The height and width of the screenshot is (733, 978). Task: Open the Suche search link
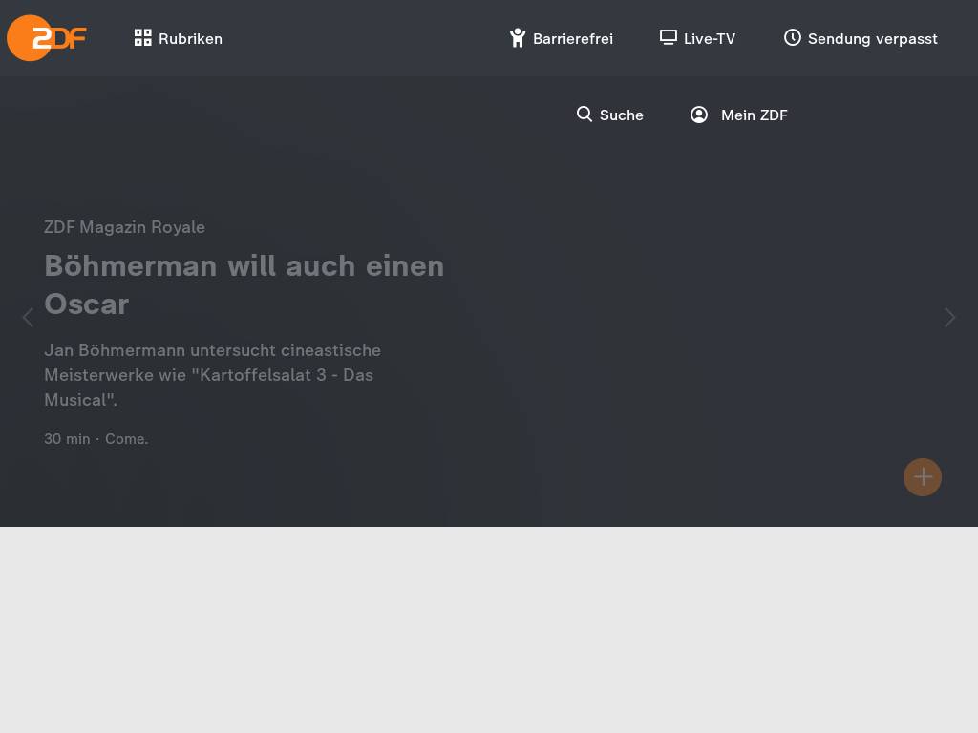609,115
